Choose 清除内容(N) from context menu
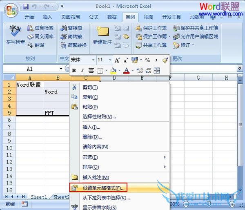This screenshot has width=245, height=210. click(x=120, y=147)
